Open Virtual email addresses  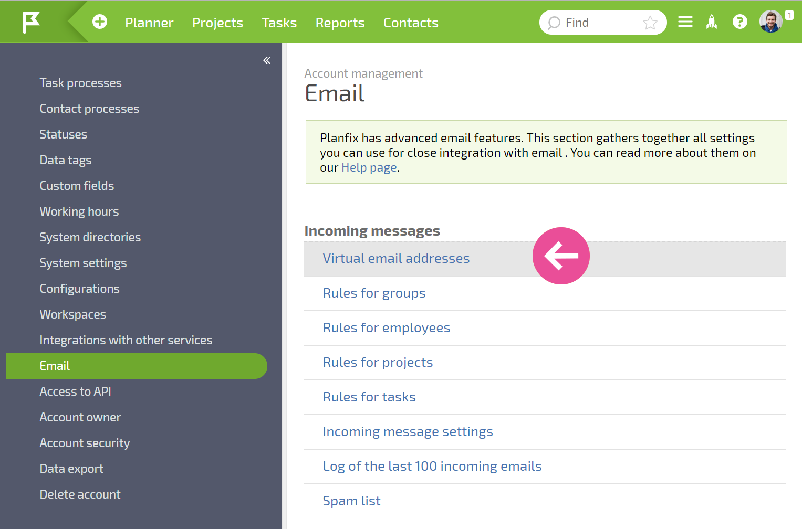396,258
